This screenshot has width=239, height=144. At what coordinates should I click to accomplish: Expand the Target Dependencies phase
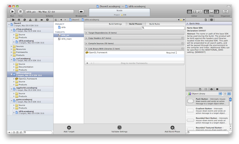86,33
